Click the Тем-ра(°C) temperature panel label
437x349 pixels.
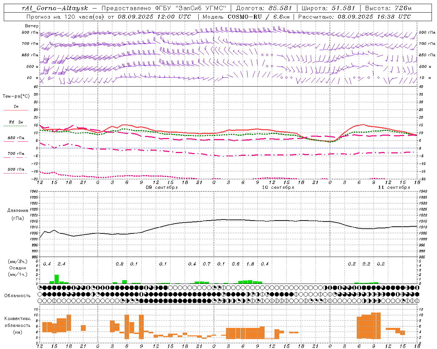pos(16,96)
